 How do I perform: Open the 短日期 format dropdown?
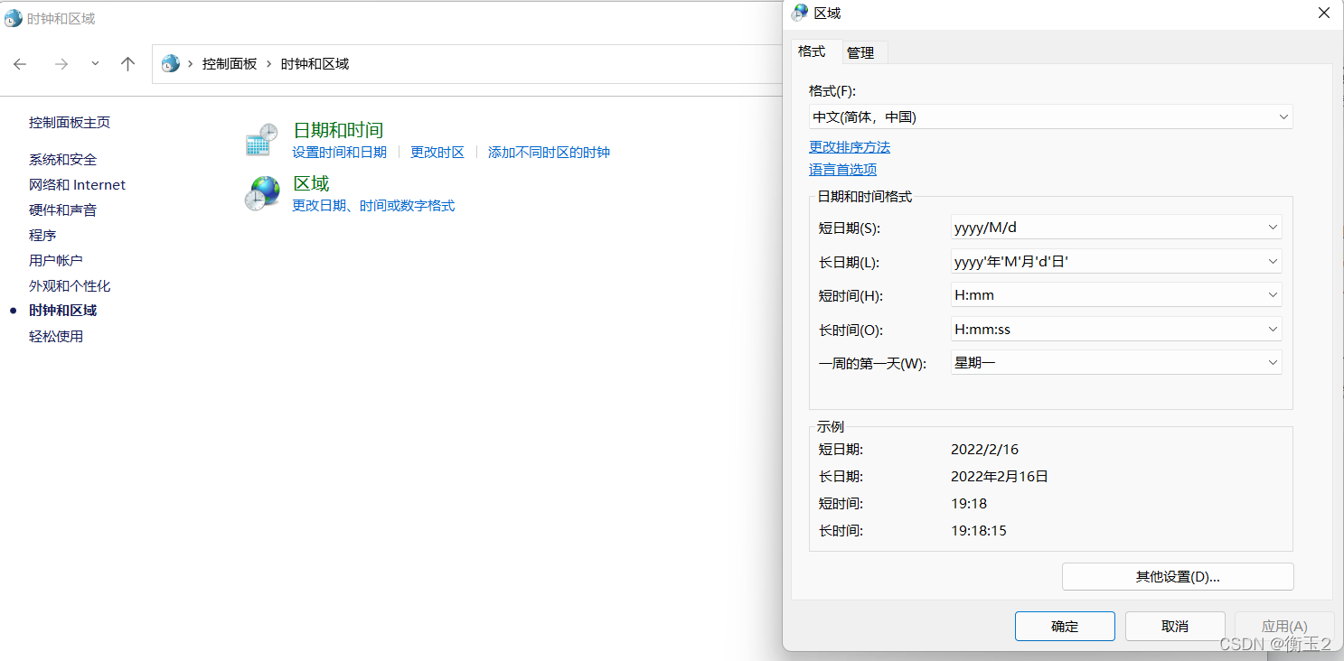pos(1116,228)
